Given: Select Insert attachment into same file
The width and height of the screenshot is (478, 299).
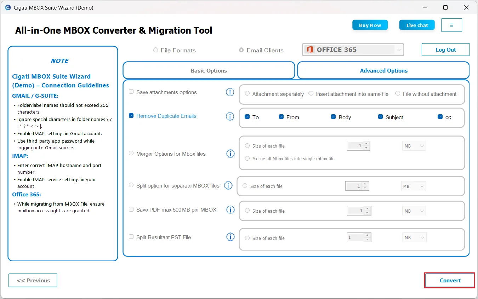Looking at the screenshot, I should pyautogui.click(x=311, y=93).
